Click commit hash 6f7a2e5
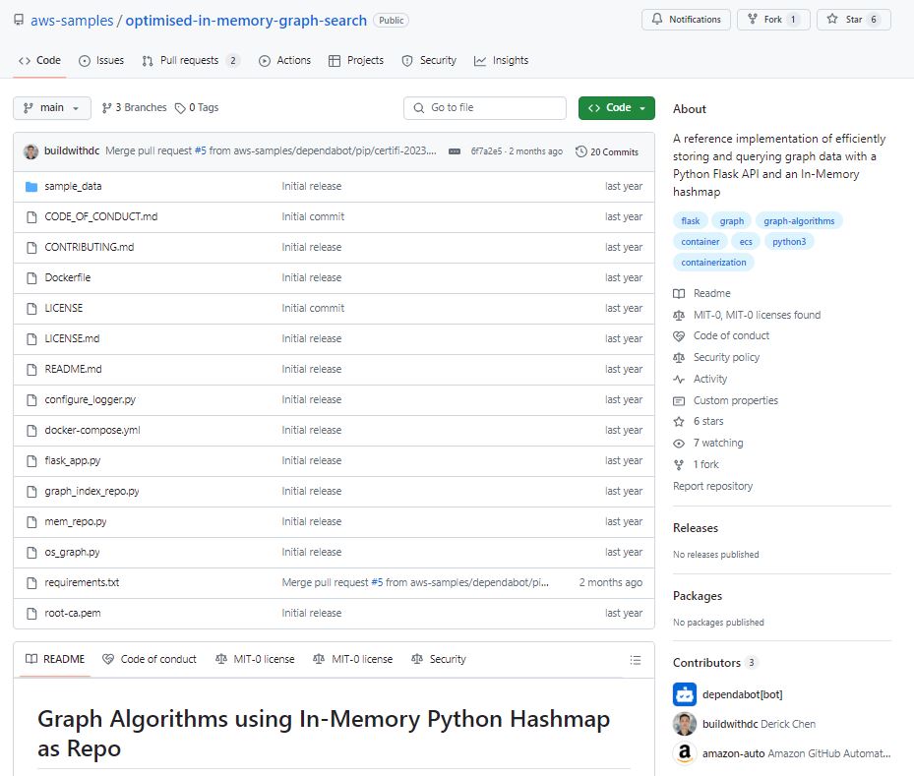This screenshot has height=776, width=914. (486, 151)
